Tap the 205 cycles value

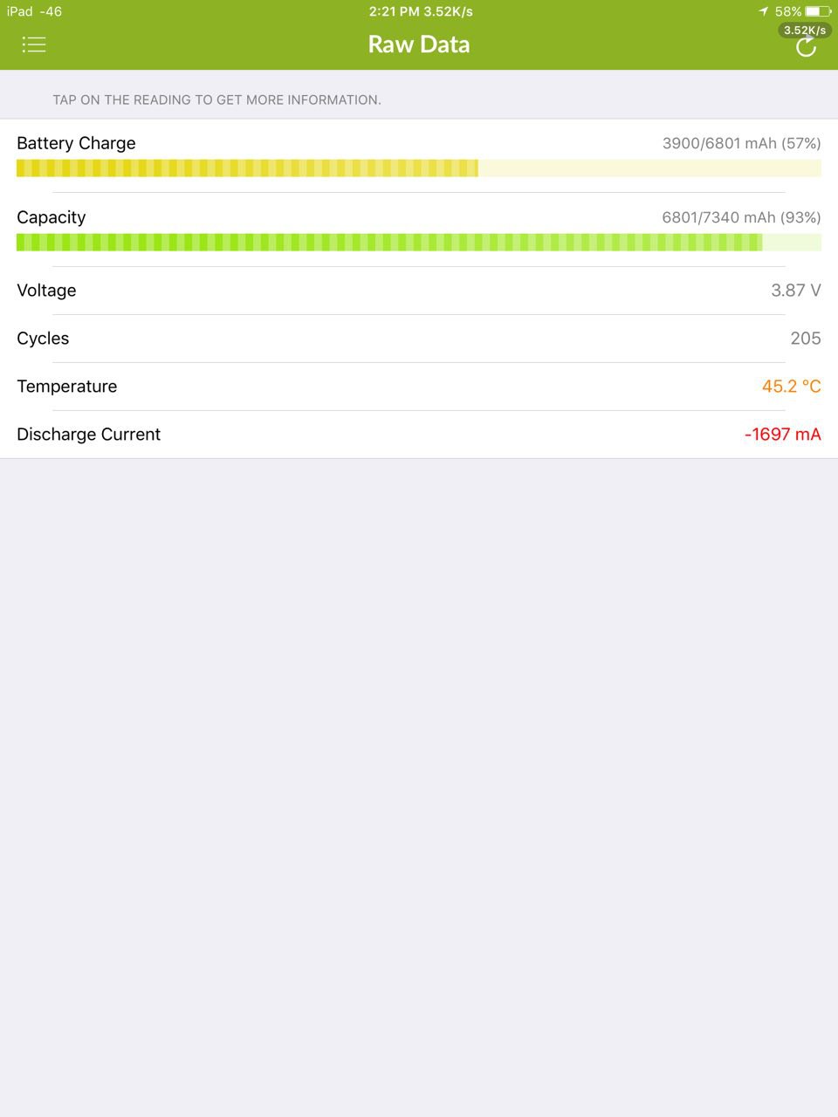[806, 339]
